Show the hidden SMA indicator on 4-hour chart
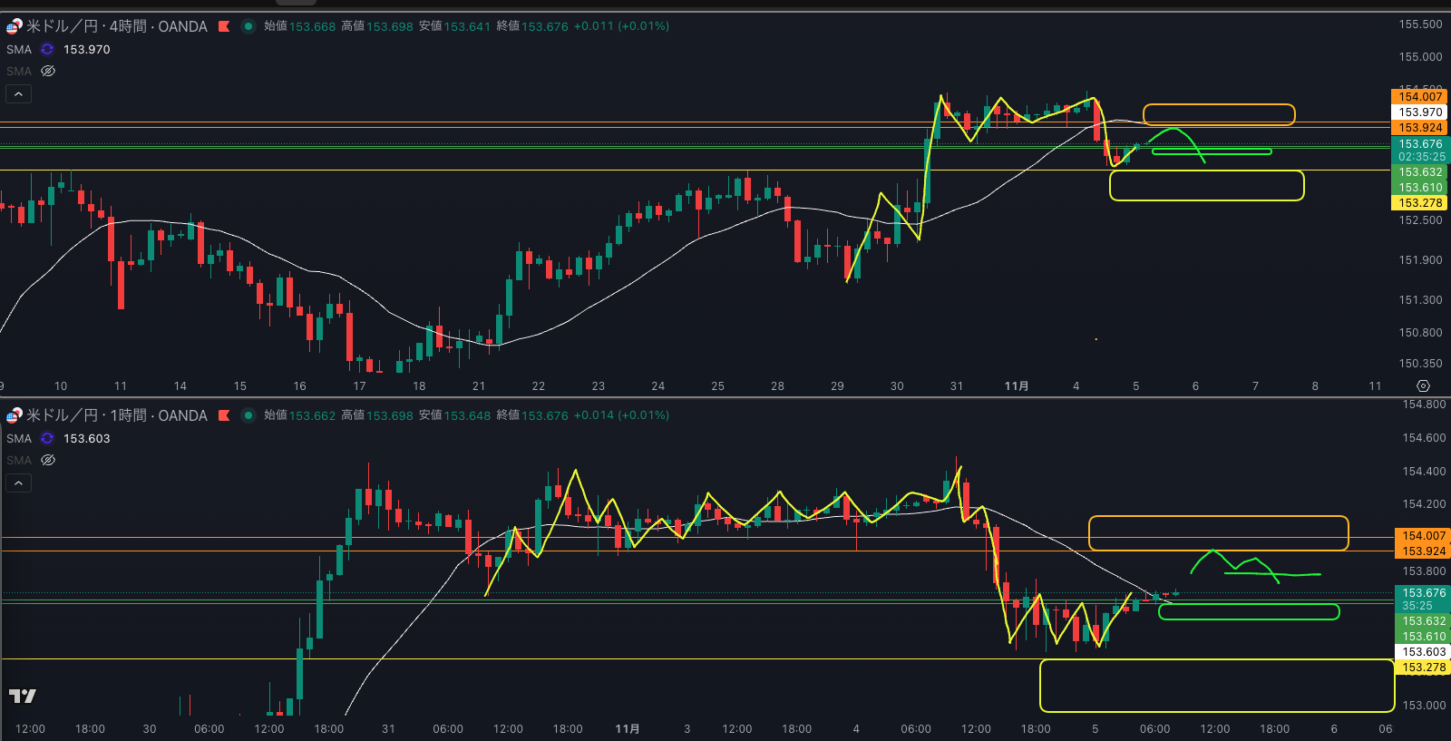1451x741 pixels. (x=48, y=71)
